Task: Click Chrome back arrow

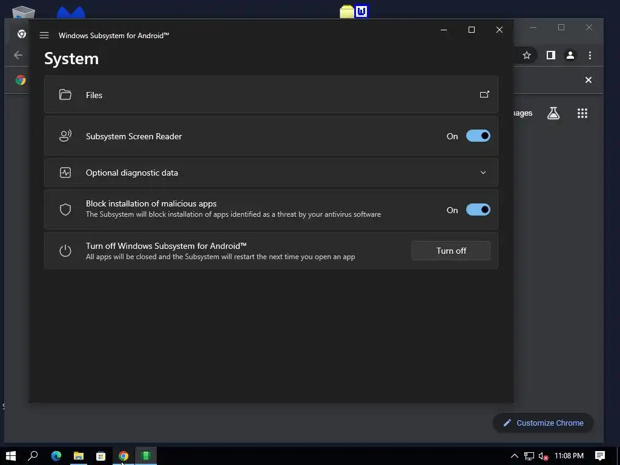Action: (18, 55)
